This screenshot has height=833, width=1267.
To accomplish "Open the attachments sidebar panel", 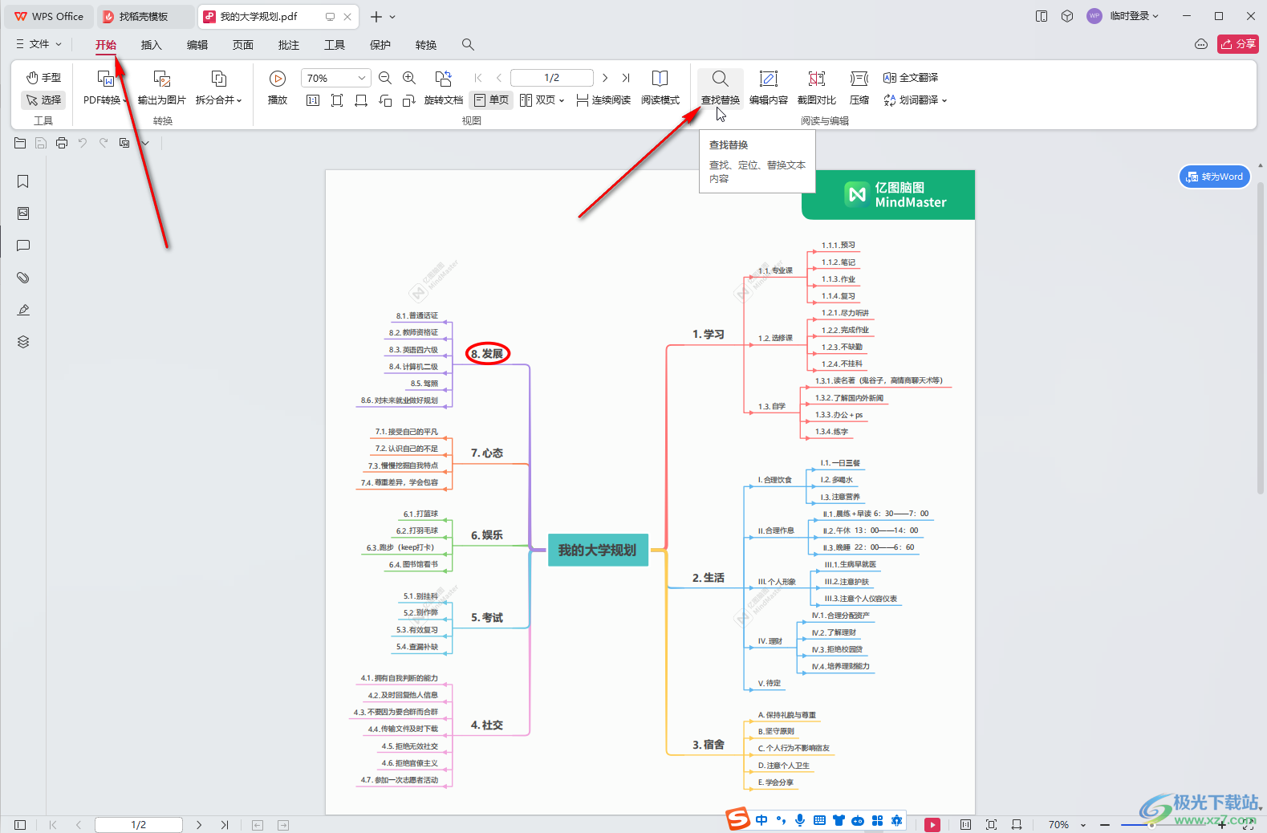I will pyautogui.click(x=23, y=278).
